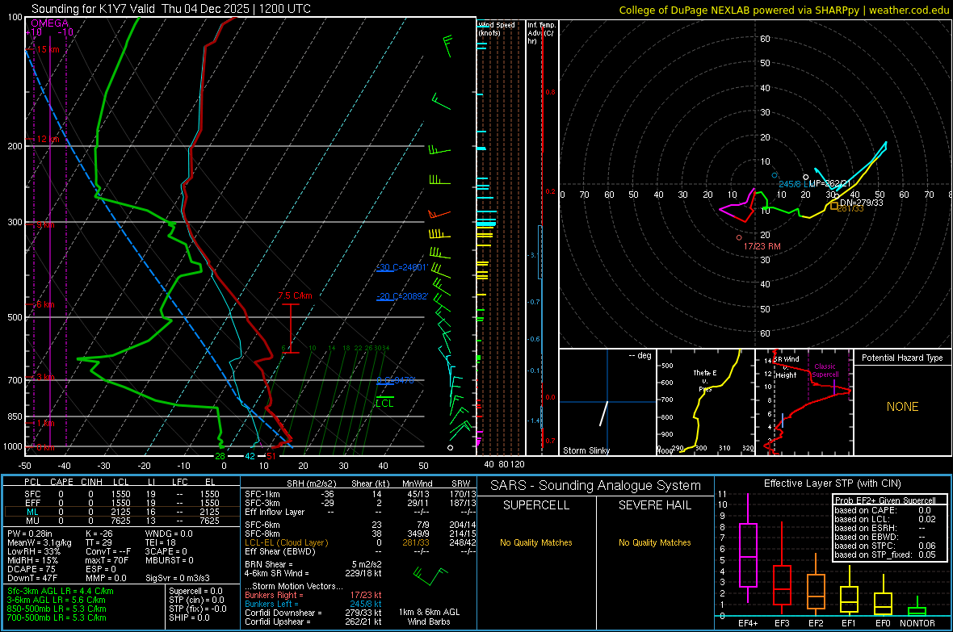The width and height of the screenshot is (953, 632).
Task: Click the weather.cod.edu NEXLAB credit text
Action: [783, 10]
